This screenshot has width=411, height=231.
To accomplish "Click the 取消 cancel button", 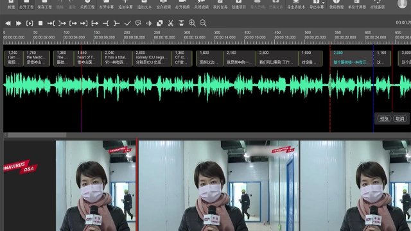I will point(399,119).
